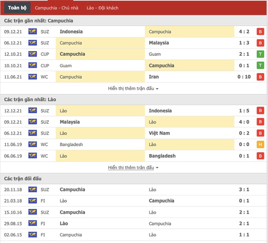Click flag icon beside Indonesia vs Campuchia 09.12.21
The image size is (268, 243).
point(32,32)
